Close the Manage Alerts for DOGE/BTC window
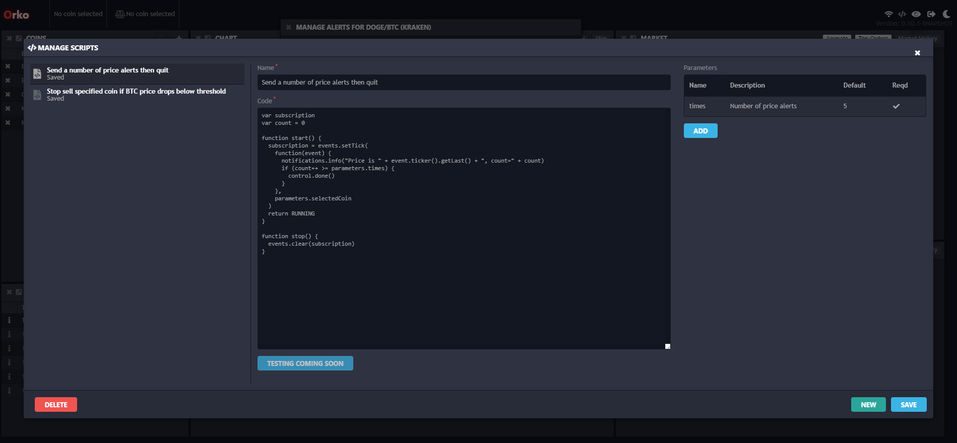Screen dimensions: 957x443 point(289,27)
